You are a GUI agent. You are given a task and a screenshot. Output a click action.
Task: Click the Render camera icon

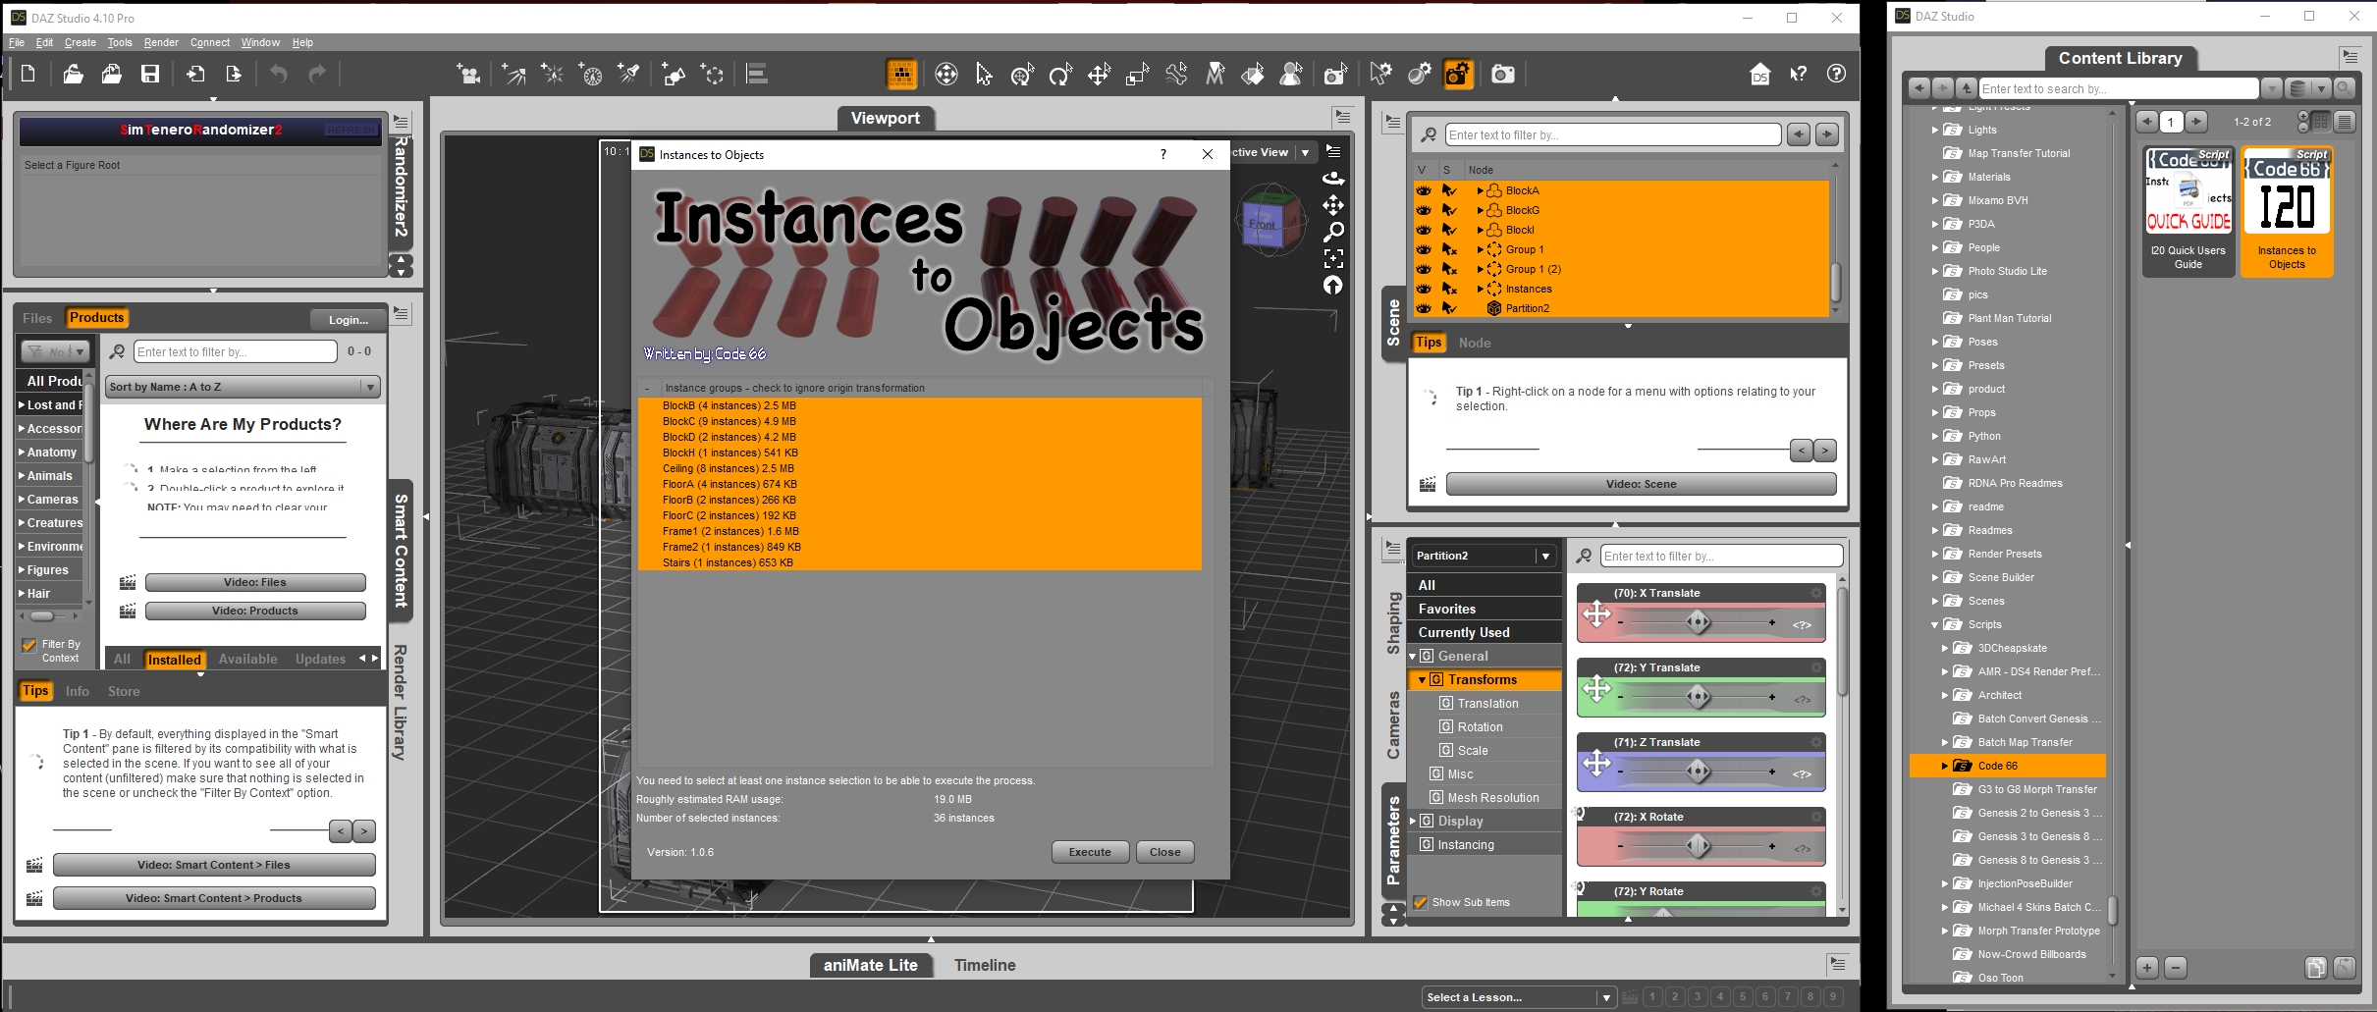[1503, 74]
